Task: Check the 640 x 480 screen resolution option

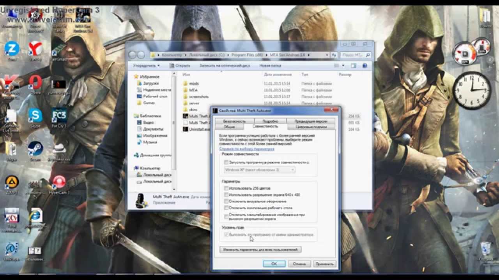Action: pyautogui.click(x=226, y=195)
